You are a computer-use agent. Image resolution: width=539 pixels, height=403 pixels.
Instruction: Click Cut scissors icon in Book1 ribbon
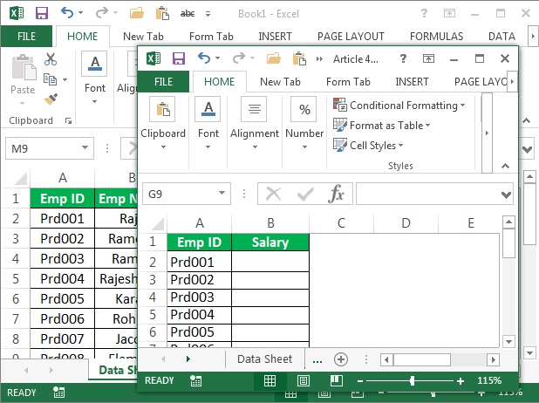coord(51,59)
